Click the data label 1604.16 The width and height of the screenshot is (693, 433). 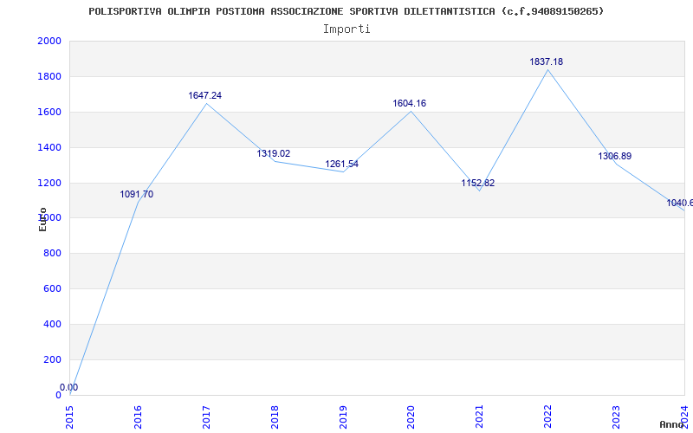click(410, 103)
